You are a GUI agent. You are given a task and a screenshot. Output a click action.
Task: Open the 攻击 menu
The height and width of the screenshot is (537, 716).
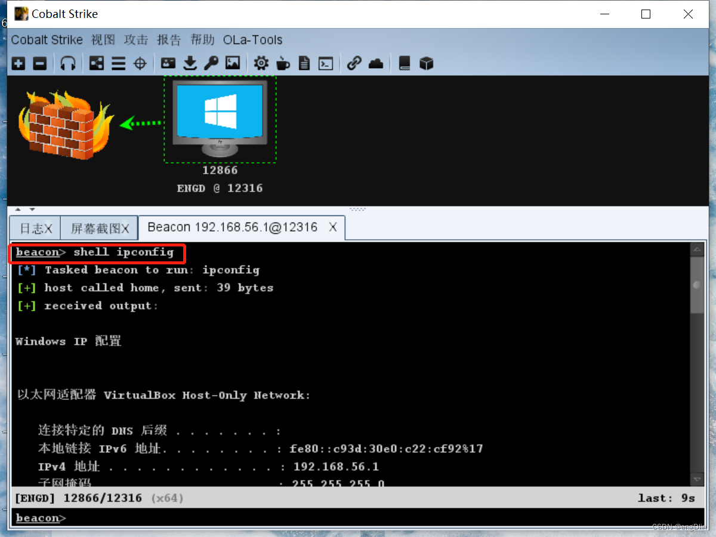[136, 40]
